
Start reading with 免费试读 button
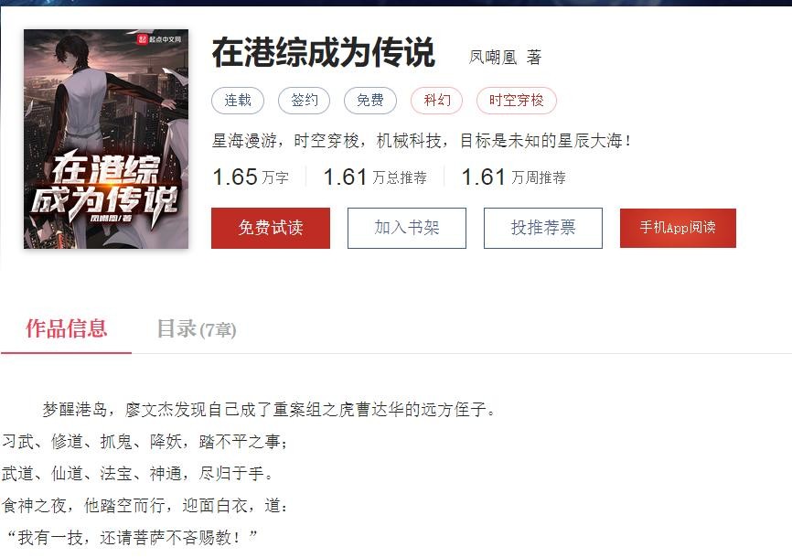pos(271,228)
